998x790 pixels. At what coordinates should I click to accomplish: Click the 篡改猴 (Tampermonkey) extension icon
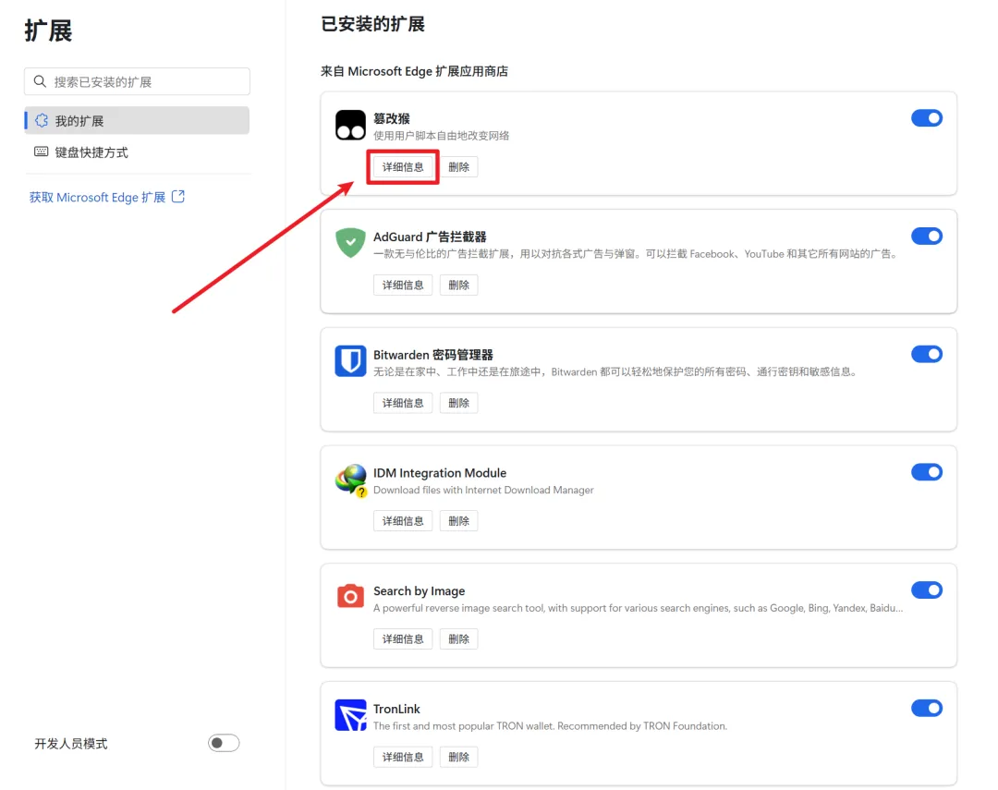tap(350, 125)
